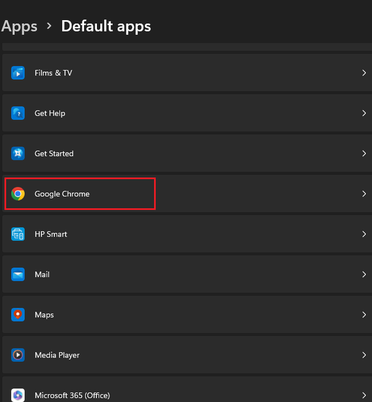Go back to Apps breadcrumb
The width and height of the screenshot is (372, 402).
(x=19, y=27)
